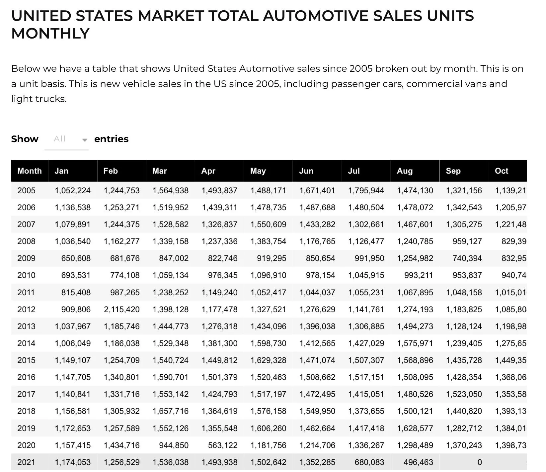The image size is (546, 472).
Task: Open the Show entries dropdown
Action: [66, 139]
